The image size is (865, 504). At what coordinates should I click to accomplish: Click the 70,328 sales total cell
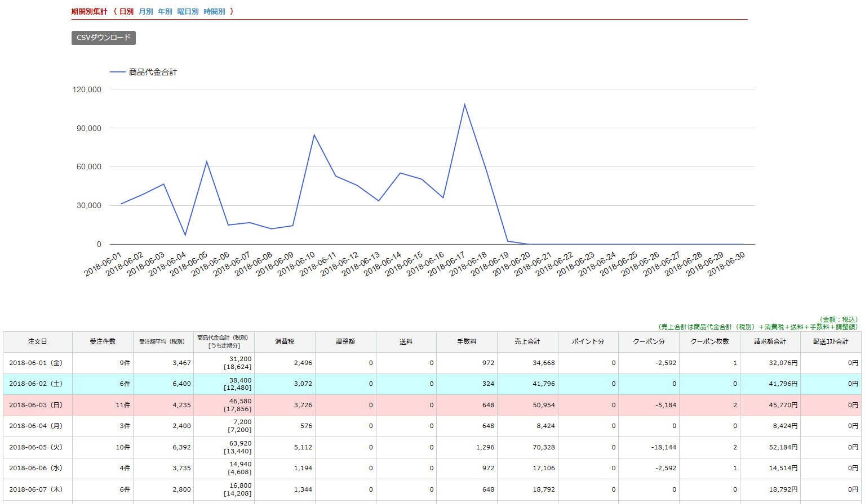click(x=543, y=447)
